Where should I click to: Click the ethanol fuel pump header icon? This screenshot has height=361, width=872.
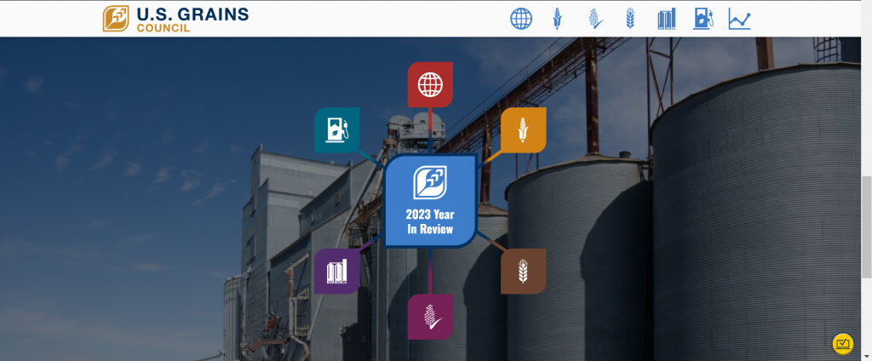point(703,19)
